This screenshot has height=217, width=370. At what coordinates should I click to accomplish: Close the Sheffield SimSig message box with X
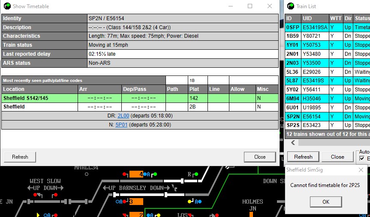361,170
